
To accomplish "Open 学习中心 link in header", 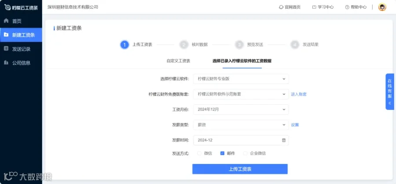I will (323, 7).
